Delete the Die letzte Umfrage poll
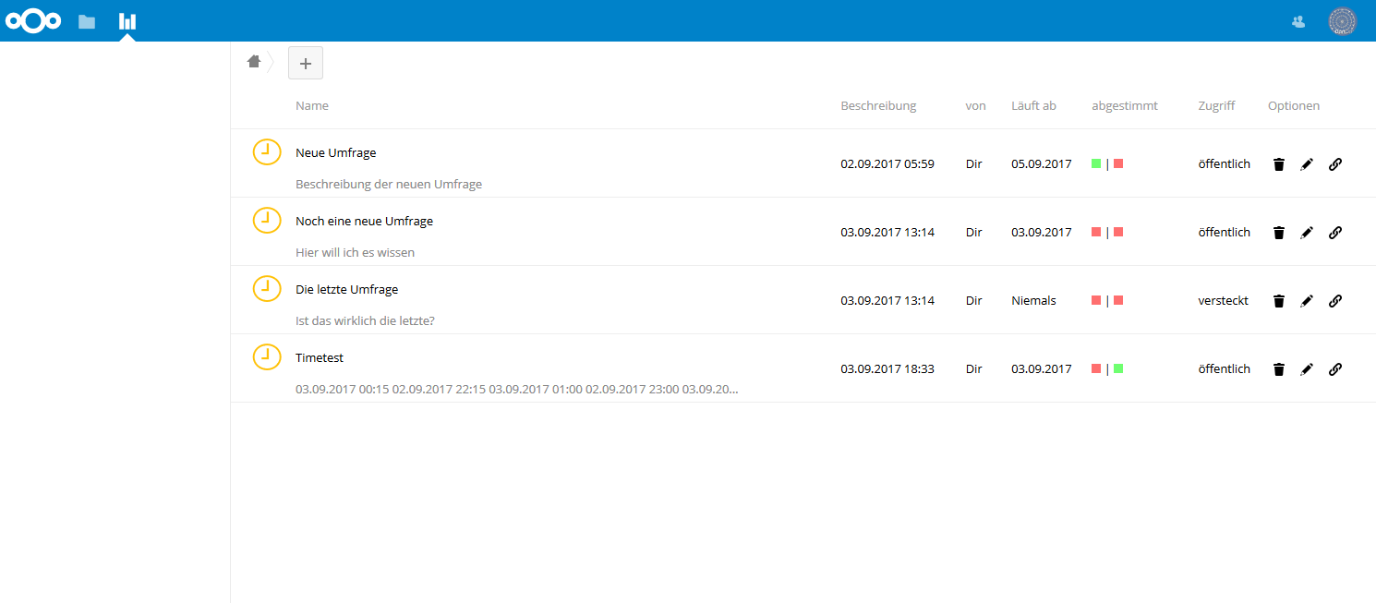The height and width of the screenshot is (603, 1376). pos(1279,301)
